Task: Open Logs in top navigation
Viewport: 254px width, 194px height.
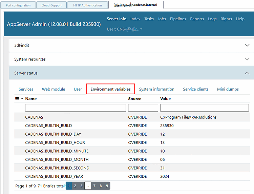Action: tap(212, 19)
